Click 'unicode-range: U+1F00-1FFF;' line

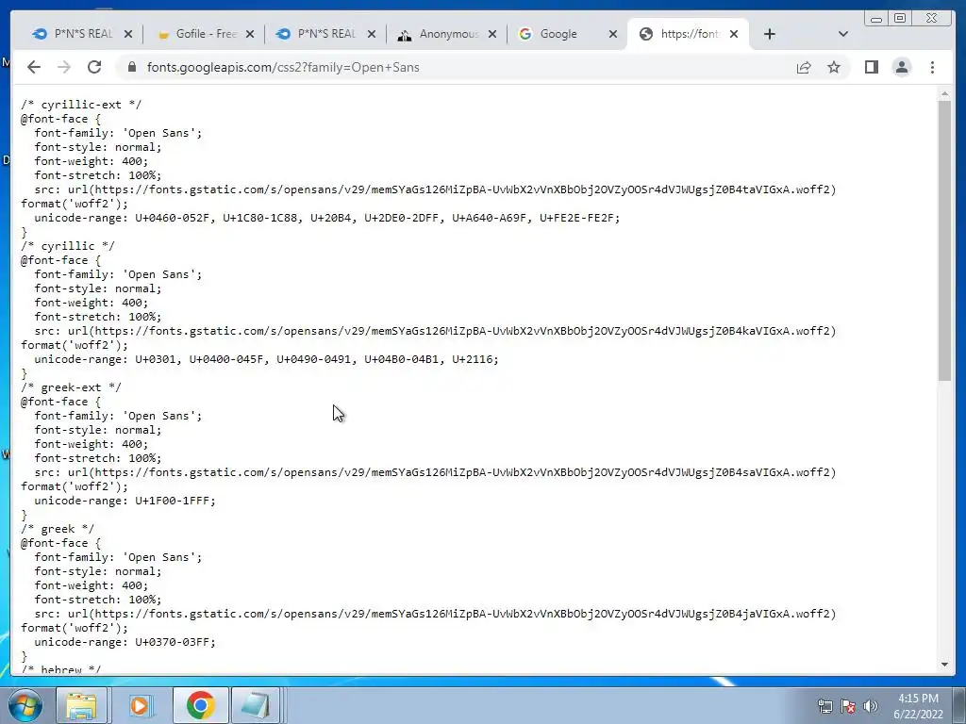(125, 501)
